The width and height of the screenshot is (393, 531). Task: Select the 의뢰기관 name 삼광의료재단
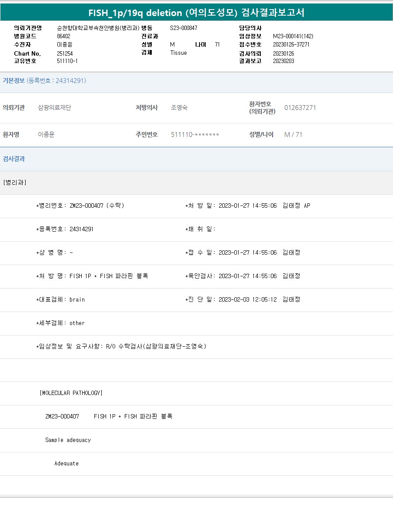54,108
